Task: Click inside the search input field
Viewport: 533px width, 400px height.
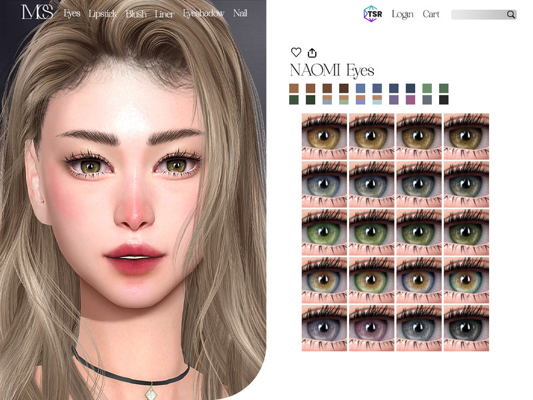Action: click(x=477, y=14)
